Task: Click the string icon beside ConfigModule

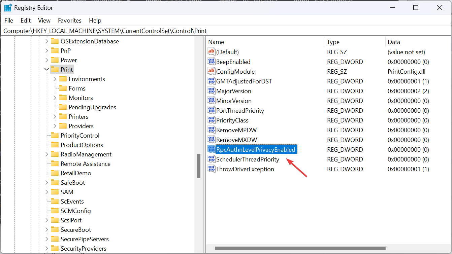Action: click(x=211, y=71)
